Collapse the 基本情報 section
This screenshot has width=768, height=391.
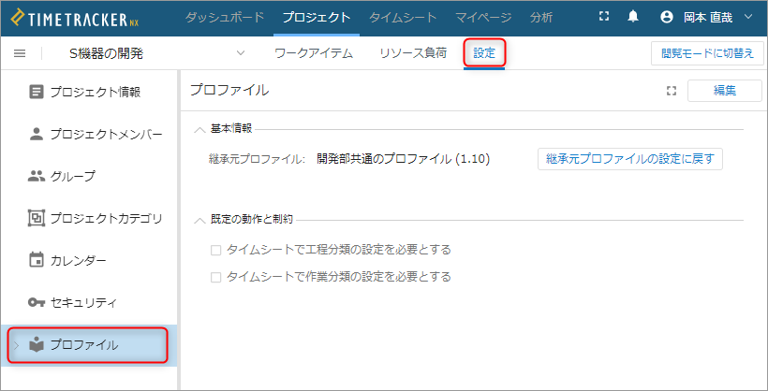(199, 130)
